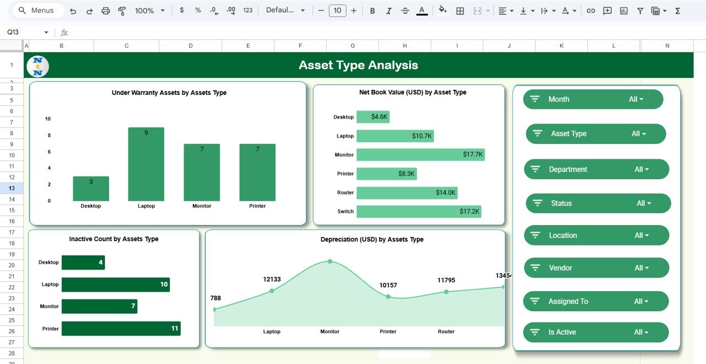The width and height of the screenshot is (706, 364).
Task: Click the Undo icon
Action: pos(73,10)
